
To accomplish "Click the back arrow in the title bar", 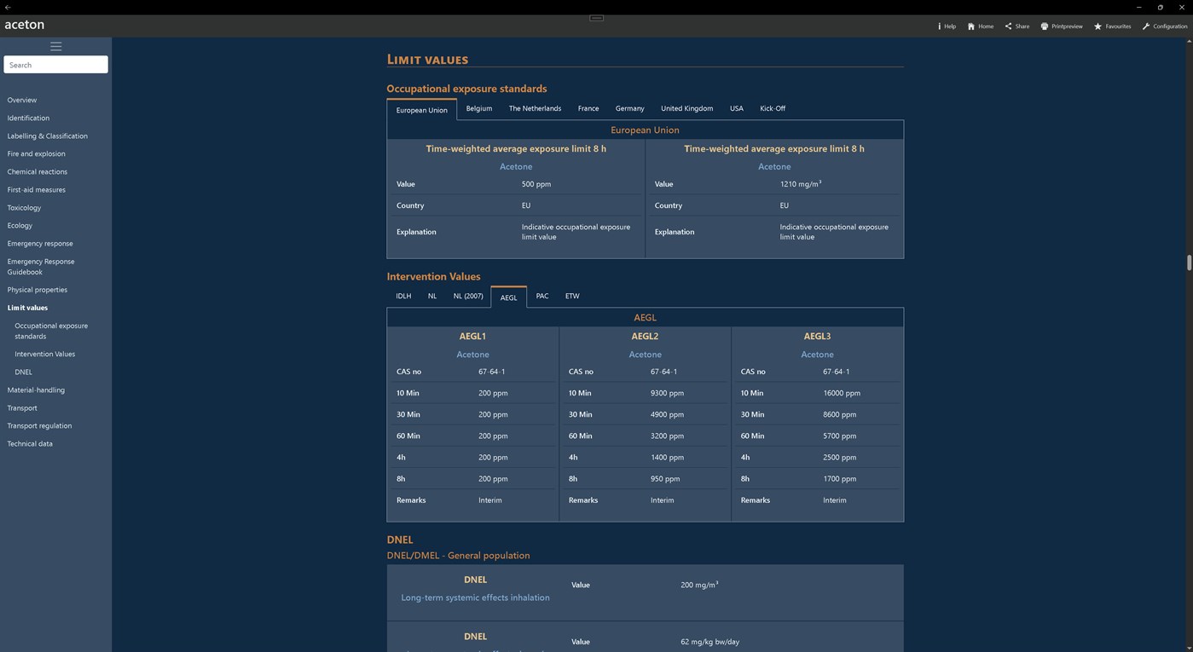I will 7,7.
